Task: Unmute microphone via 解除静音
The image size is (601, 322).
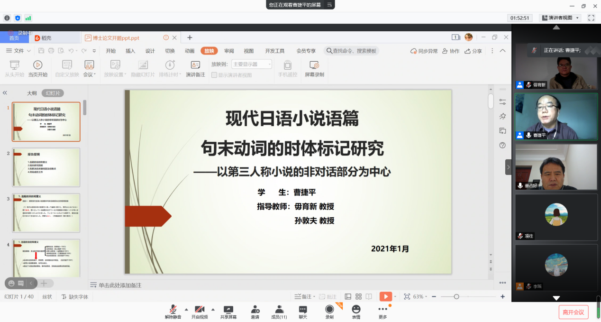Action: coord(173,309)
